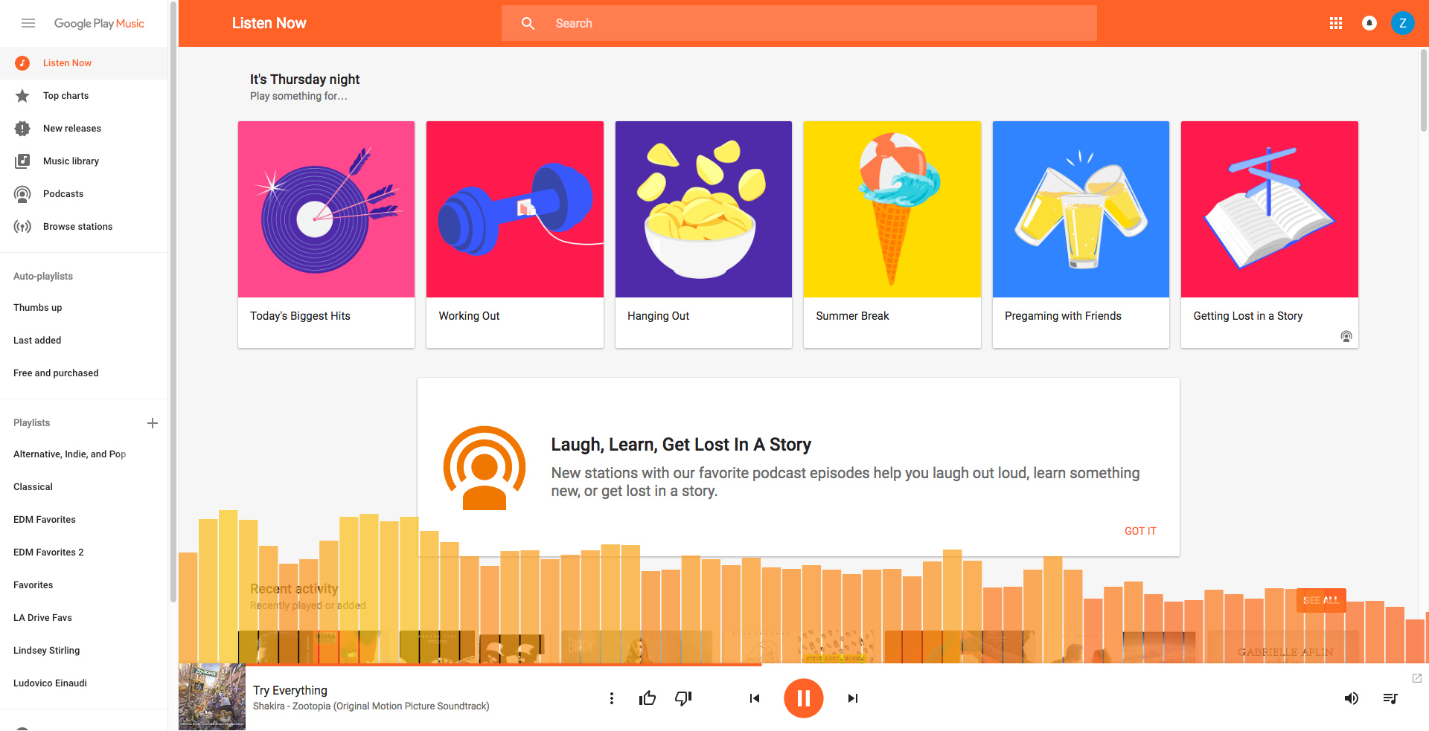Click the Try Everything song title

(290, 691)
